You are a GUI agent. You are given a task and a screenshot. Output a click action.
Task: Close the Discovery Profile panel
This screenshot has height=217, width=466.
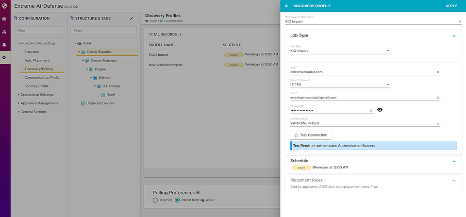[x=286, y=6]
